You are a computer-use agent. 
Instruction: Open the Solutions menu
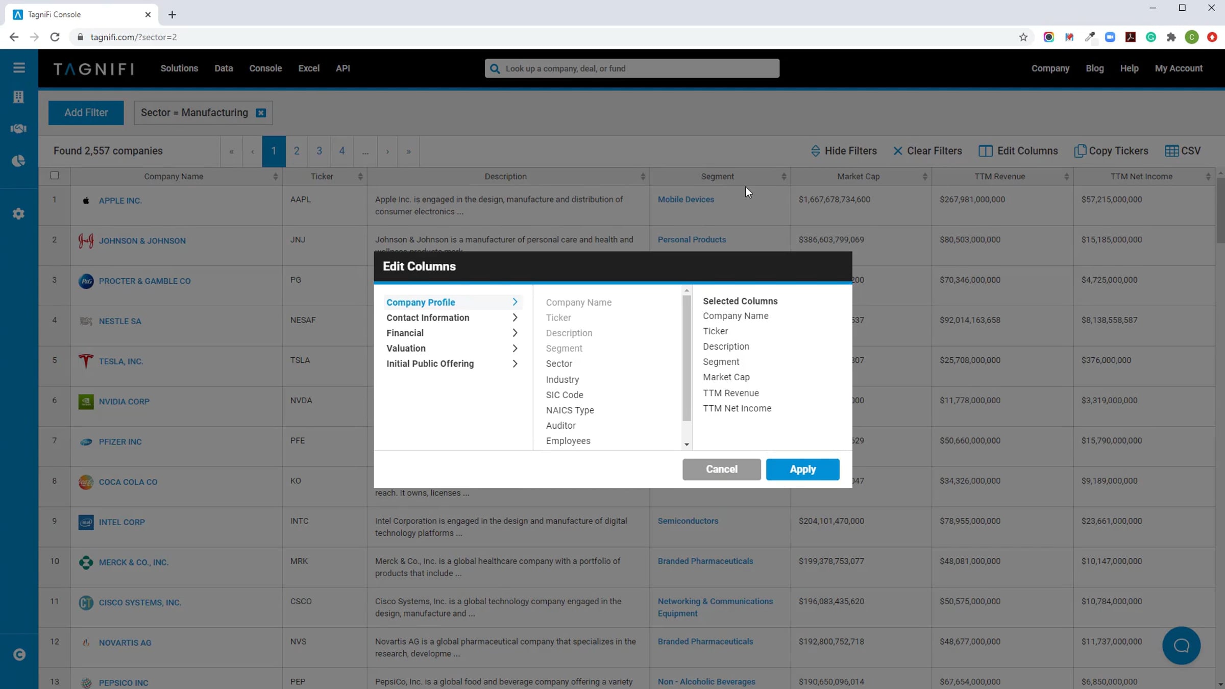179,68
